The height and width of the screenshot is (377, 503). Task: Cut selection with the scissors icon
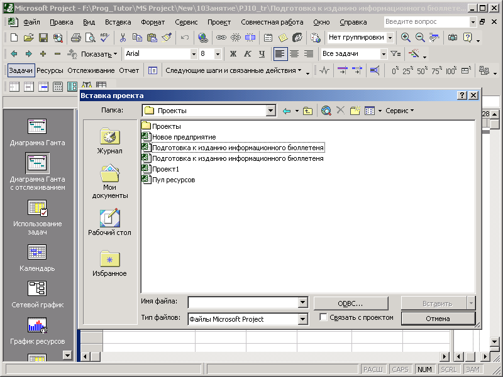(x=123, y=38)
